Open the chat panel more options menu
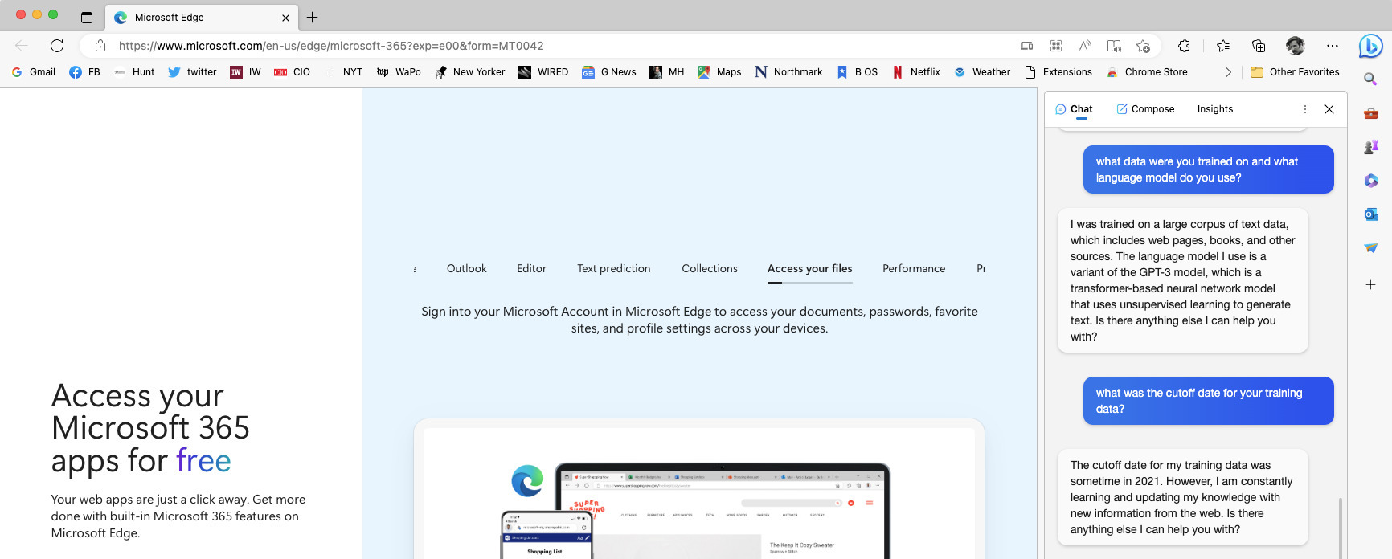The width and height of the screenshot is (1392, 559). pos(1305,109)
